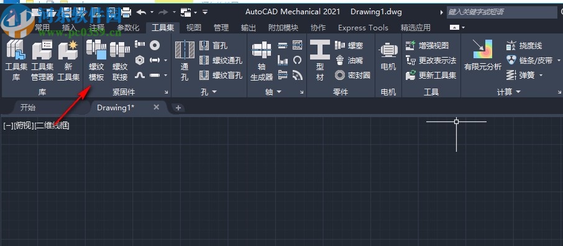Switch to the 输出 ribbon tab
Image resolution: width=563 pixels, height=246 pixels.
pos(249,27)
